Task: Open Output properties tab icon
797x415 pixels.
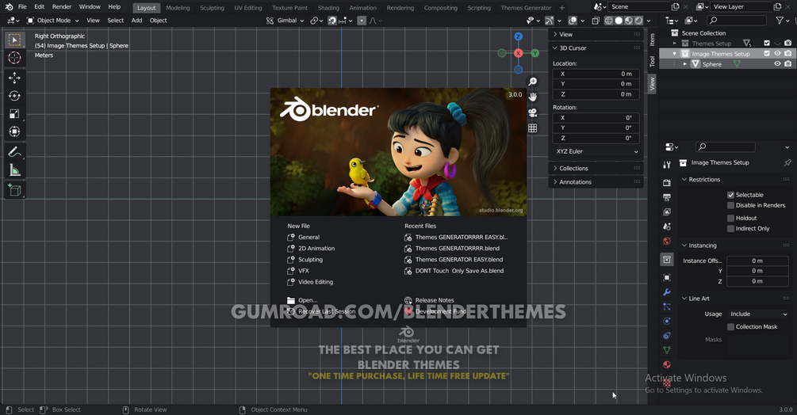Action: tap(667, 197)
